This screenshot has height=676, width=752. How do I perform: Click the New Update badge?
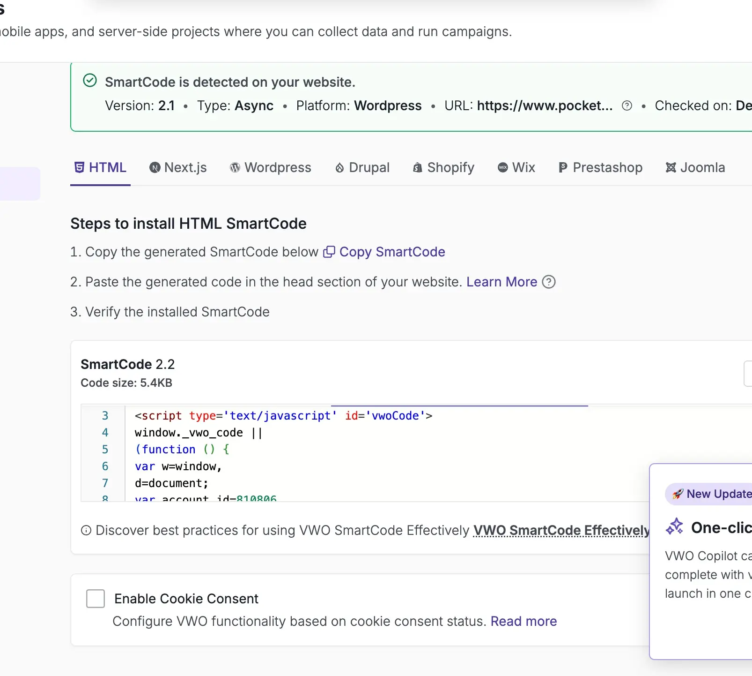pyautogui.click(x=708, y=494)
